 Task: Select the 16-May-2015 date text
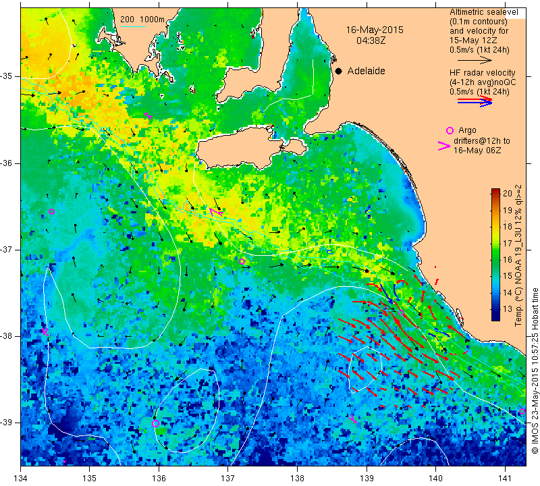pos(375,30)
